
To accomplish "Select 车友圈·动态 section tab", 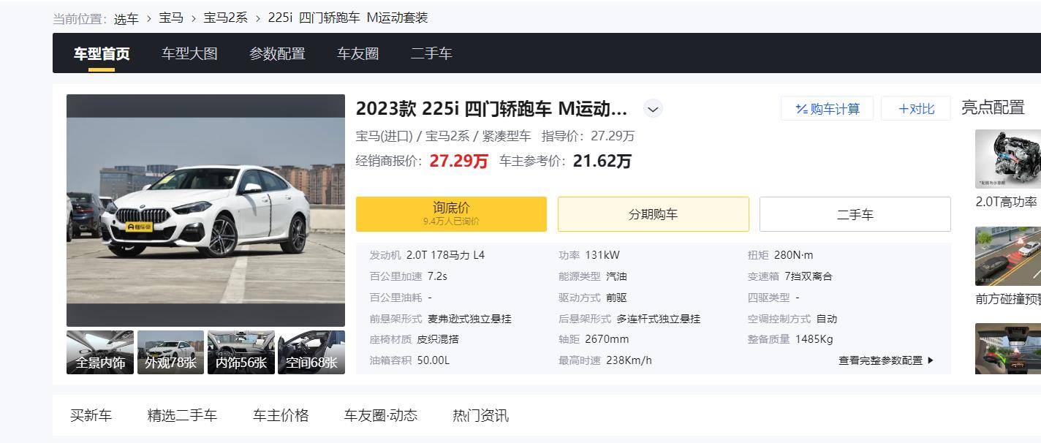I will 381,415.
